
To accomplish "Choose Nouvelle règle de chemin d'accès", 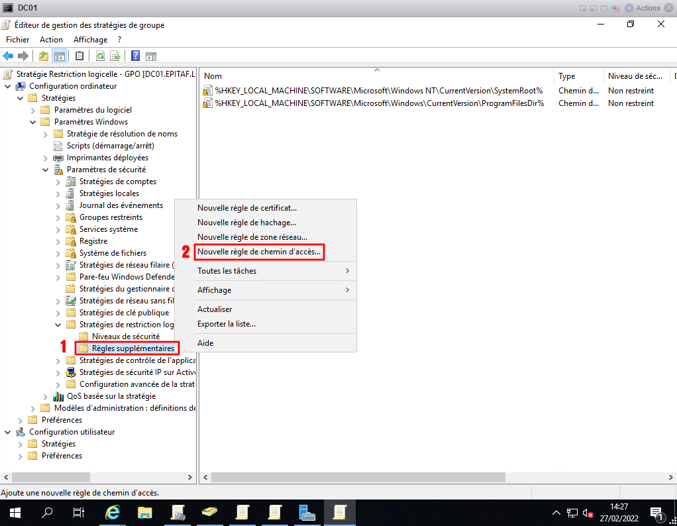I will click(258, 252).
